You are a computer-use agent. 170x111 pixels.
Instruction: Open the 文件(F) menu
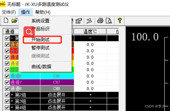pos(9,12)
